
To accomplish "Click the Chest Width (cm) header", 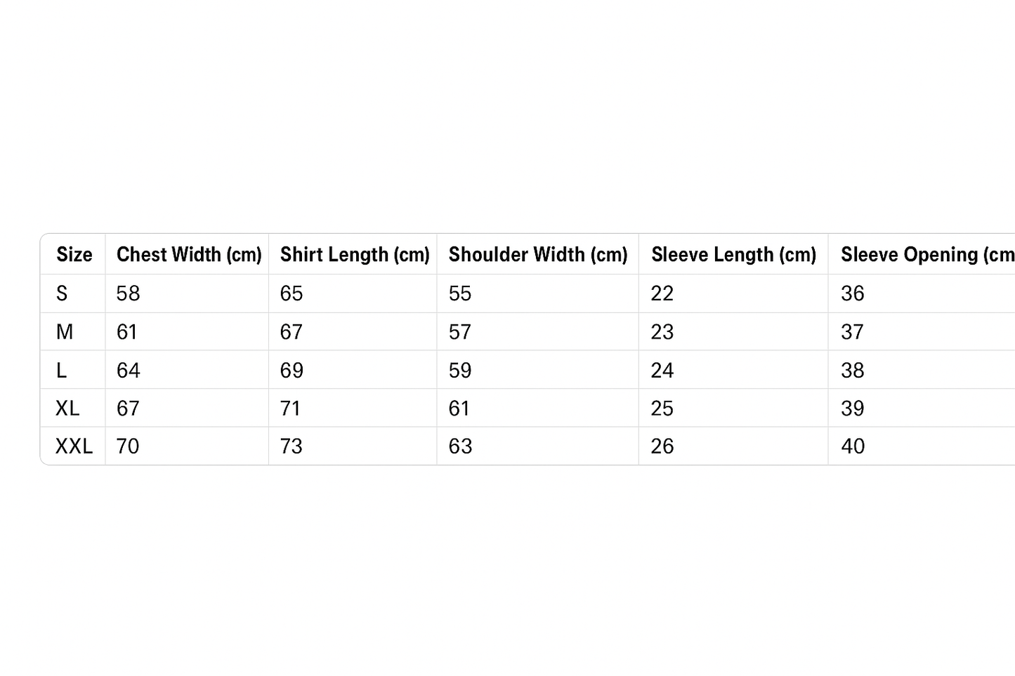I will pyautogui.click(x=188, y=254).
